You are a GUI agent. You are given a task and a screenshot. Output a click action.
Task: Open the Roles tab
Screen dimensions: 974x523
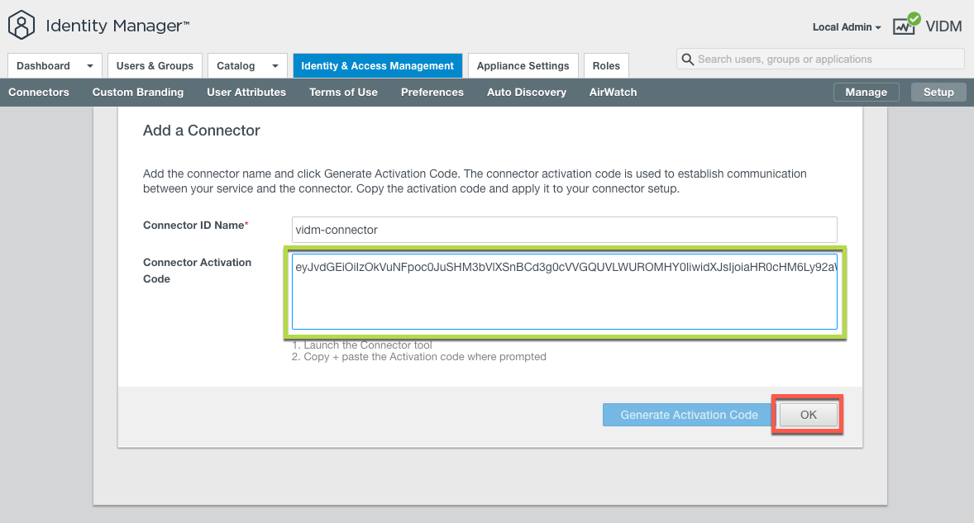(x=606, y=66)
